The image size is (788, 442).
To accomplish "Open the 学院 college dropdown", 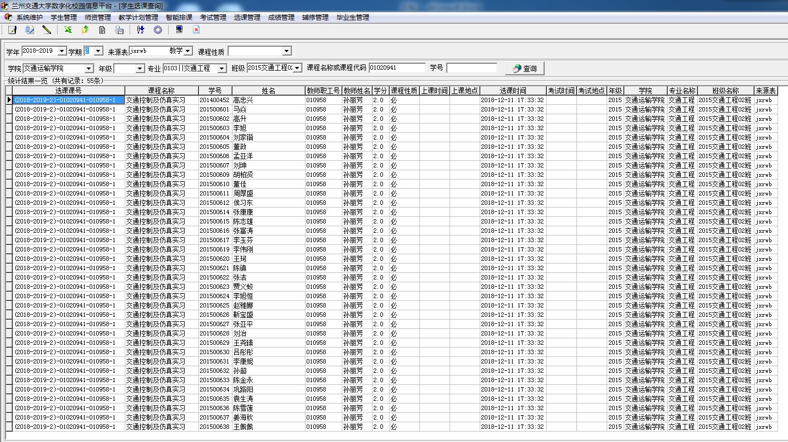I will pos(89,69).
